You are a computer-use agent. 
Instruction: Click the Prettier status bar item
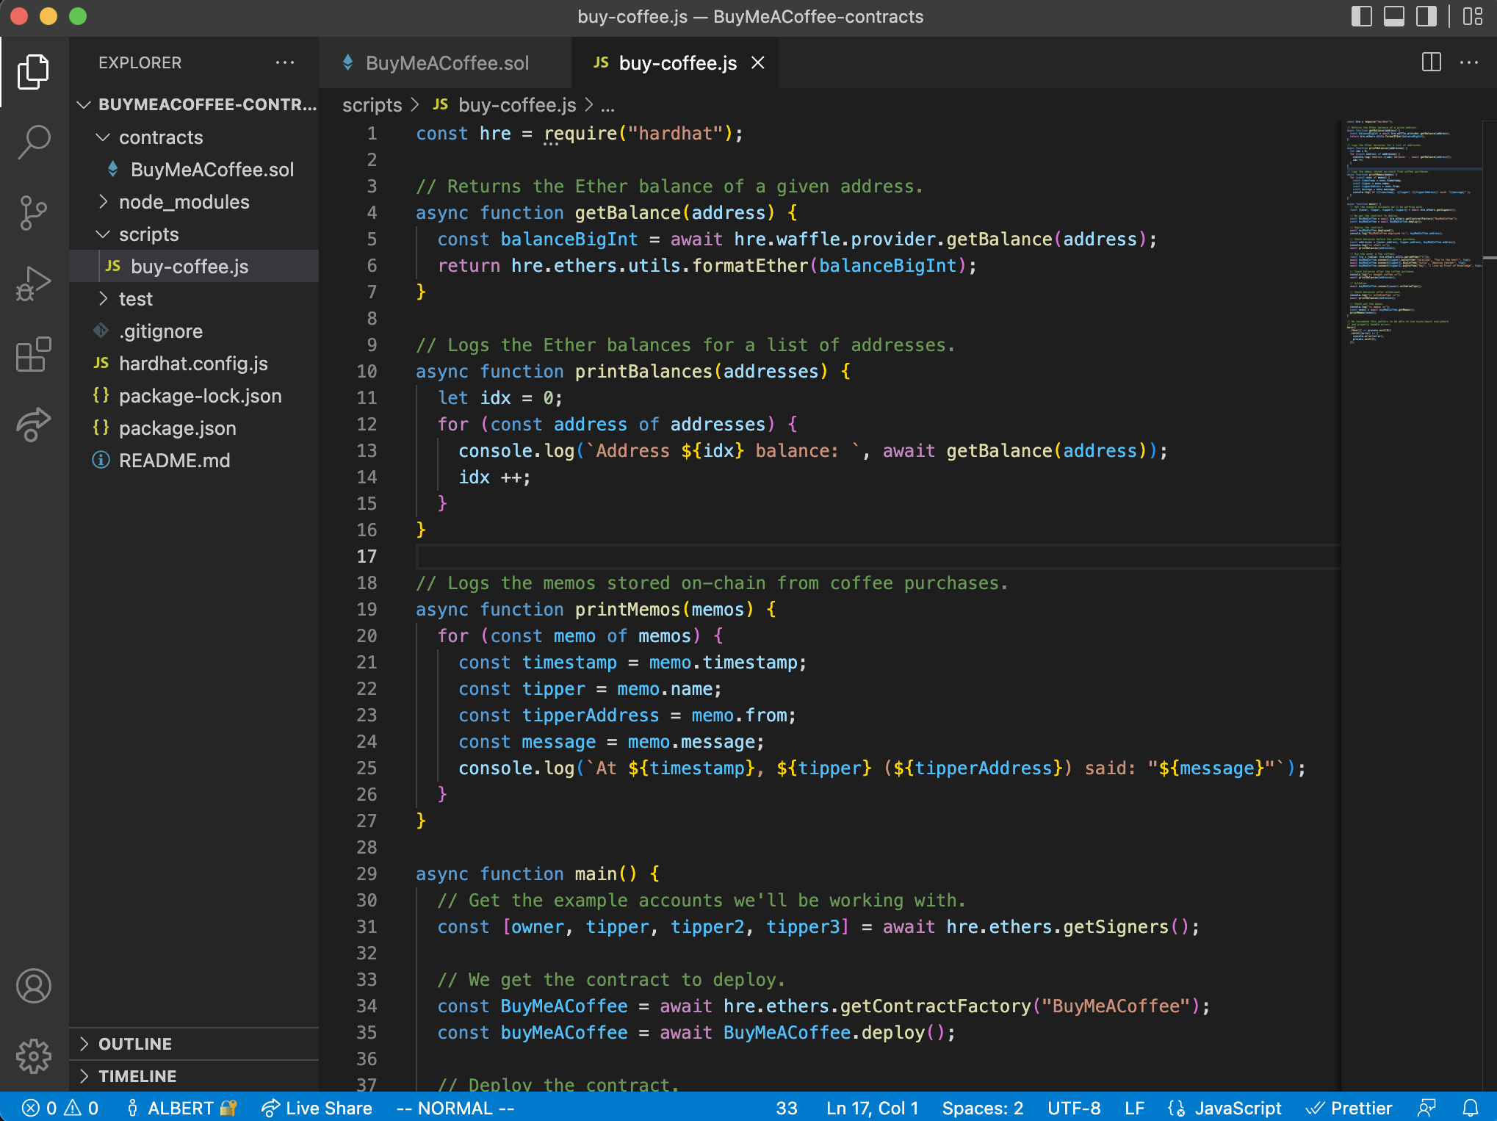tap(1349, 1108)
